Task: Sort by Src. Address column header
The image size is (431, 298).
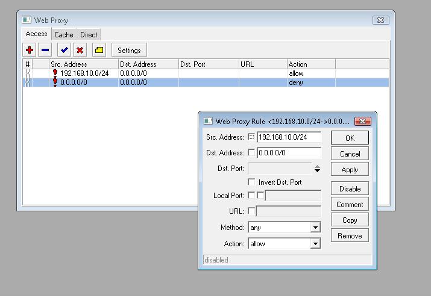Action: point(84,64)
